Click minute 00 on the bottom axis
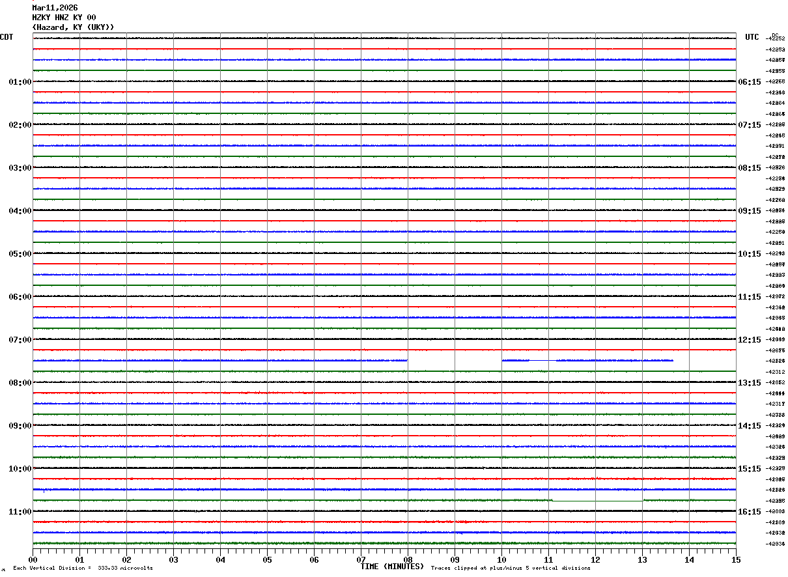Viewport: 788px width, 577px height. pyautogui.click(x=33, y=559)
